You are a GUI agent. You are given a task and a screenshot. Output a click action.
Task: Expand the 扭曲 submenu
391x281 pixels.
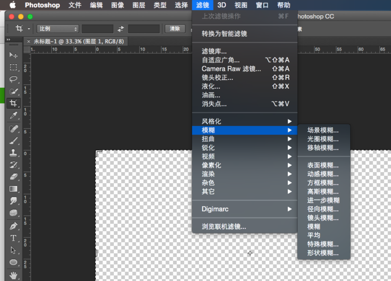click(245, 139)
